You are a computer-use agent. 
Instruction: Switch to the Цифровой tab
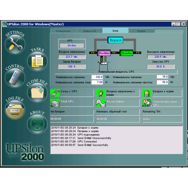click(89, 31)
